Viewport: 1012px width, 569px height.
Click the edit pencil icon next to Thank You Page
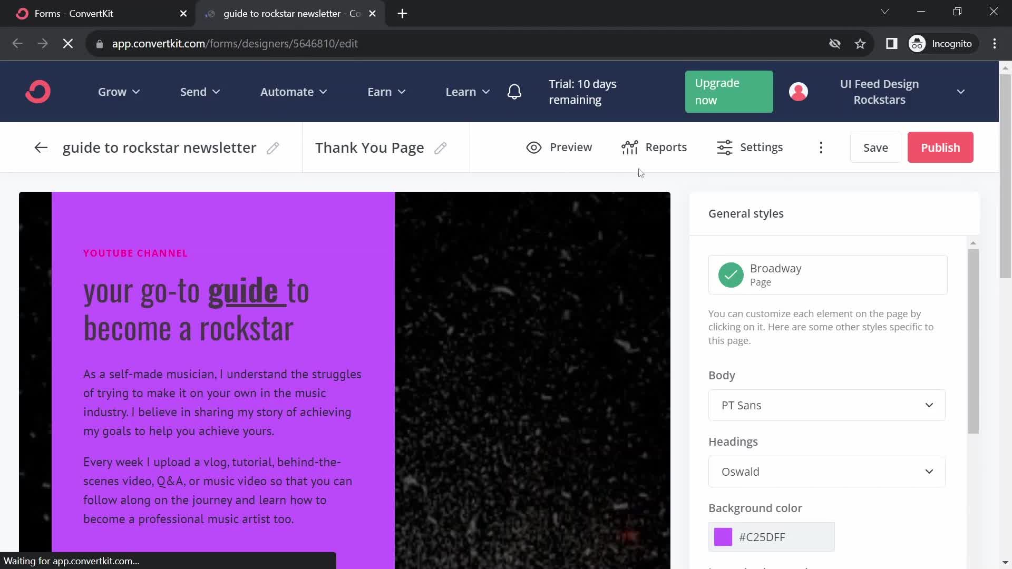point(441,148)
